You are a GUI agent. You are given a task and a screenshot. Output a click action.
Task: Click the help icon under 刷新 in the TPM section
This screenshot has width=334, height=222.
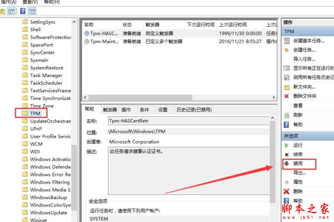[287, 125]
